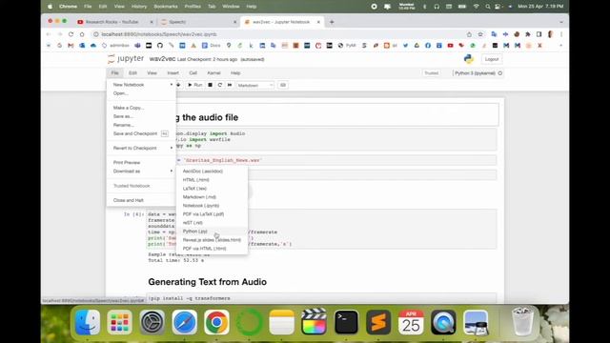The image size is (610, 343).
Task: Download notebook as Python (.py)
Action: pyautogui.click(x=212, y=232)
